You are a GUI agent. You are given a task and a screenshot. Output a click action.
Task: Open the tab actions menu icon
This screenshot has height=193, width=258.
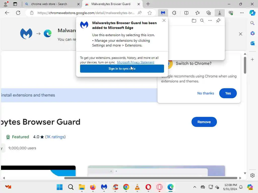[15, 4]
